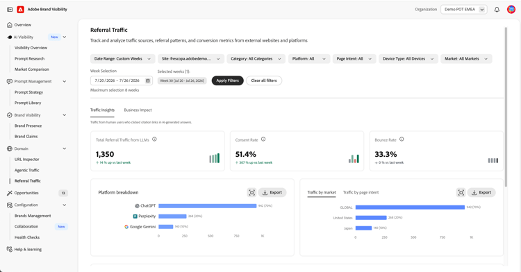This screenshot has height=272, width=521.
Task: Open Health Checks page
Action: (27, 237)
